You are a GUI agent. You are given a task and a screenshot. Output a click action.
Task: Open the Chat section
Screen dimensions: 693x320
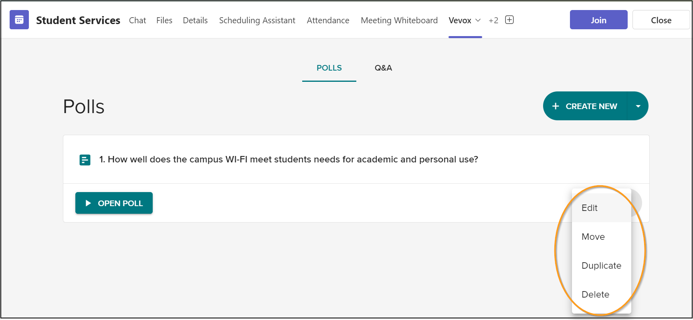point(137,20)
